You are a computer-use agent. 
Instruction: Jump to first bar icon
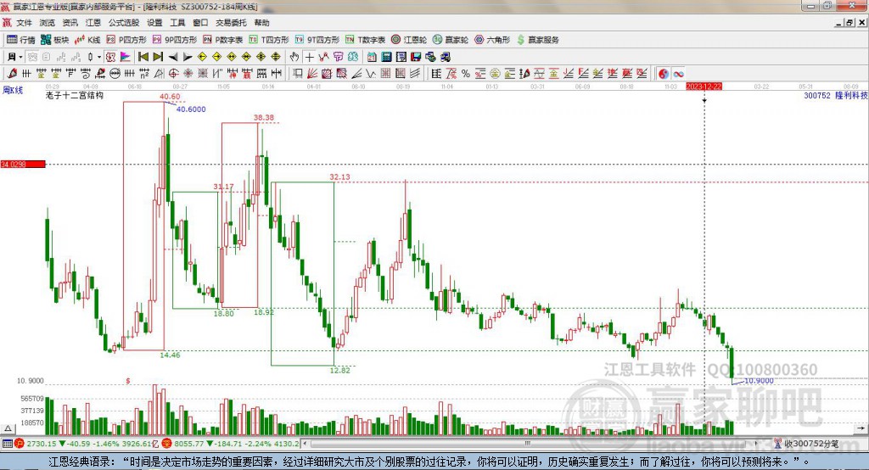click(x=143, y=57)
